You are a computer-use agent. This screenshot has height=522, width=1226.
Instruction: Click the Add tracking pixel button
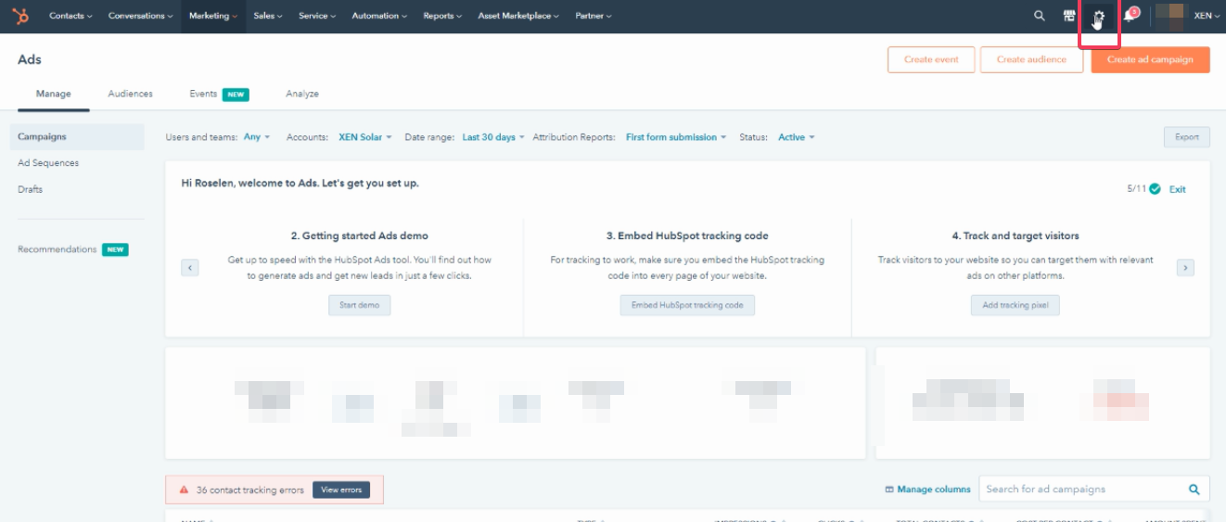pos(1015,305)
